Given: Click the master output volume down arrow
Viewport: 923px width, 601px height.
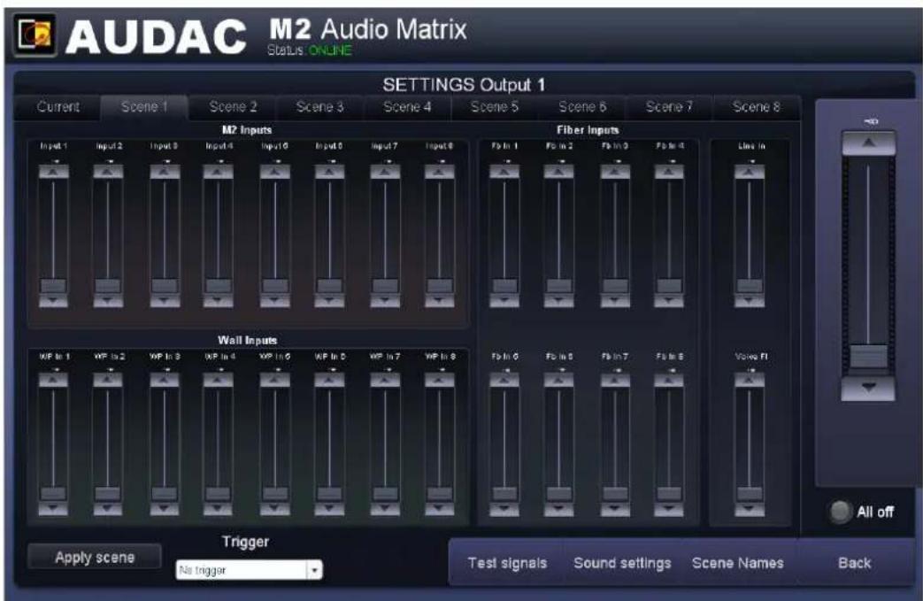Looking at the screenshot, I should (x=869, y=389).
